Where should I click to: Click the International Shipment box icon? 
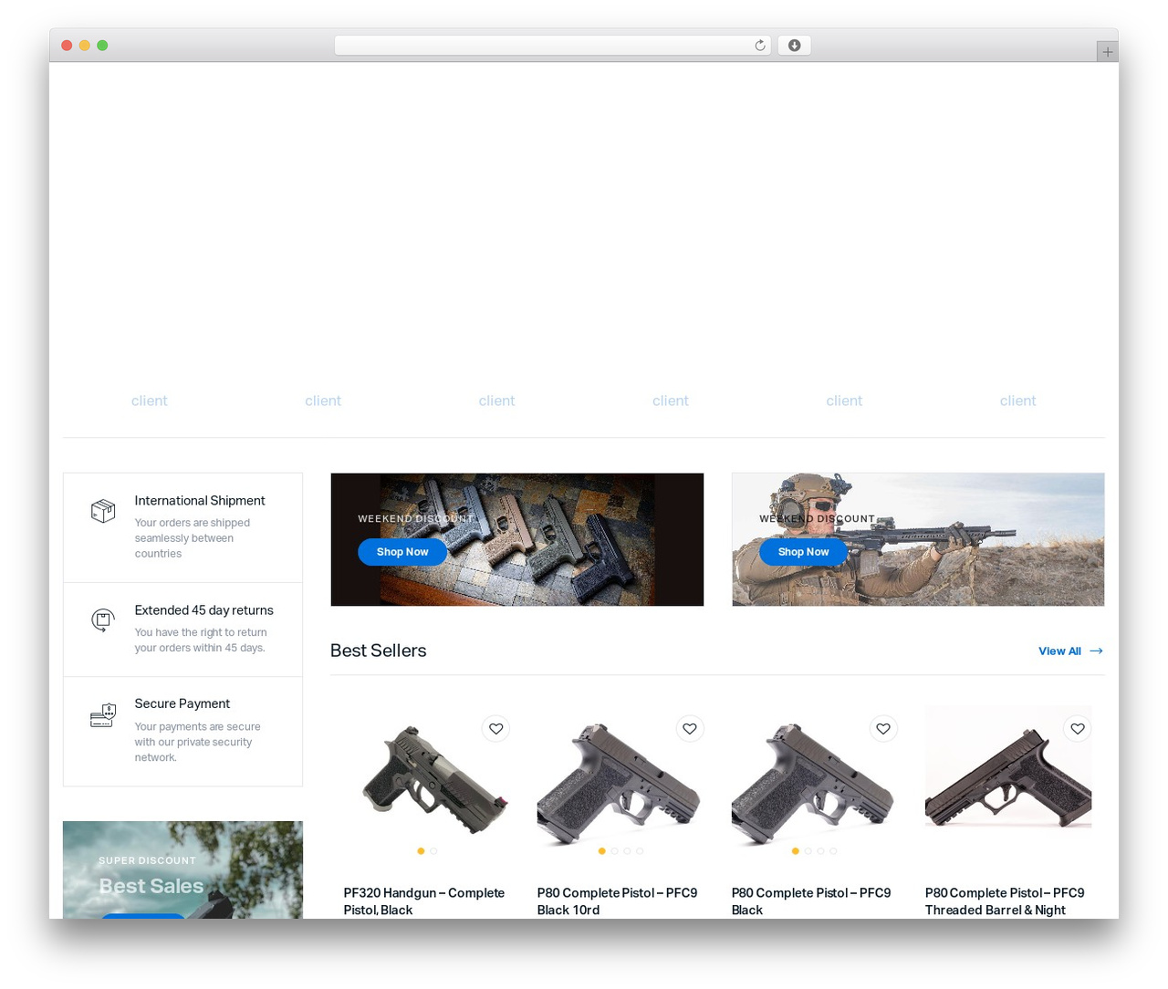point(103,511)
